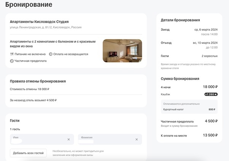This screenshot has width=229, height=161.
Task: Click check-out time до 12:00
Action: point(212,48)
